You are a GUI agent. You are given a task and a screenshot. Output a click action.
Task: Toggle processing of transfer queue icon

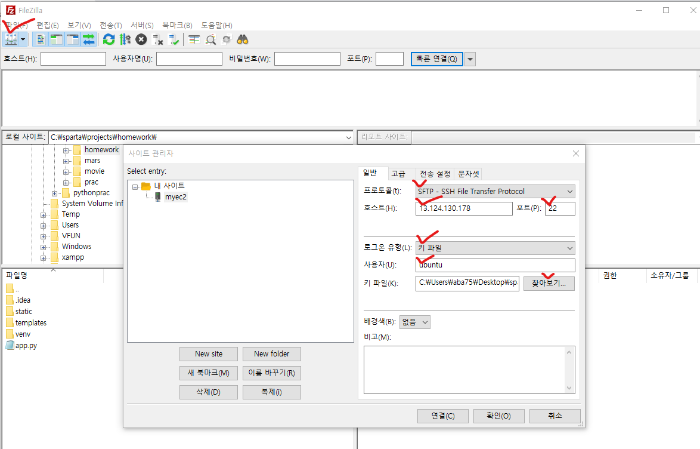(125, 39)
